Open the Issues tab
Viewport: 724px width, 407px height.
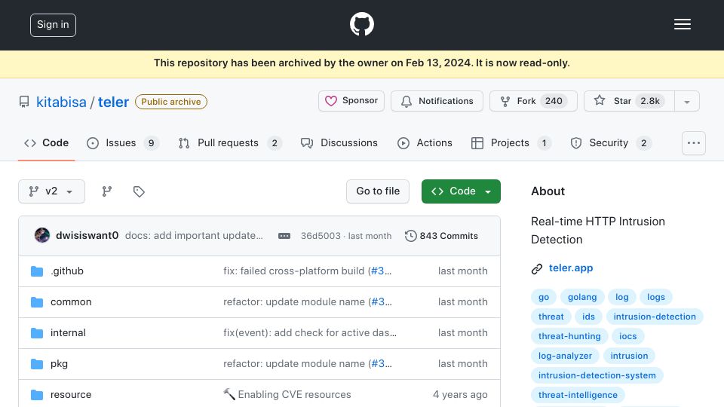(122, 143)
